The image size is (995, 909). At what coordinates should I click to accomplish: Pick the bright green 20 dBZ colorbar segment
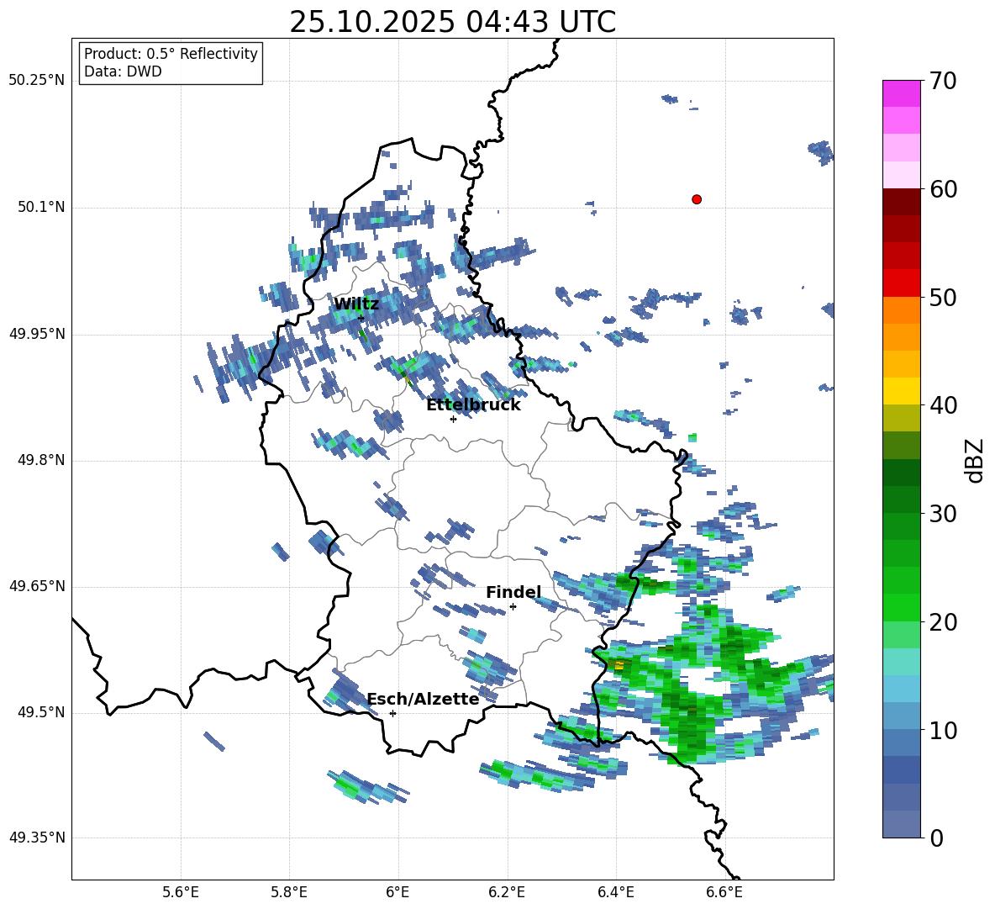pyautogui.click(x=902, y=607)
